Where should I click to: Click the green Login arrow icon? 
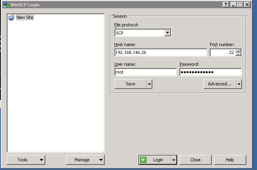click(x=143, y=160)
